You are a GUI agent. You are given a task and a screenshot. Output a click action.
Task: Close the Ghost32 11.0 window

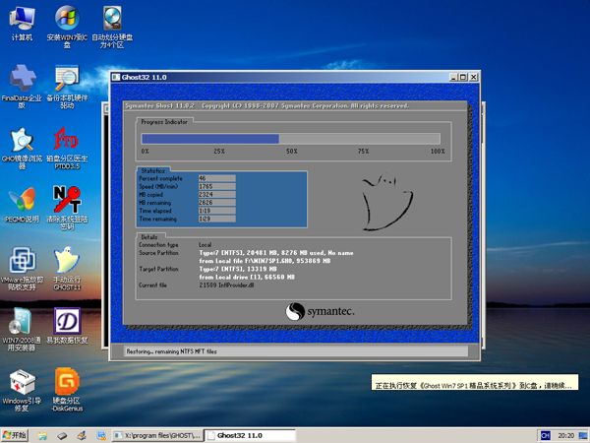tap(473, 77)
